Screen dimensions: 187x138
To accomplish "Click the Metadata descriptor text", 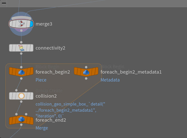I will pos(110,80).
